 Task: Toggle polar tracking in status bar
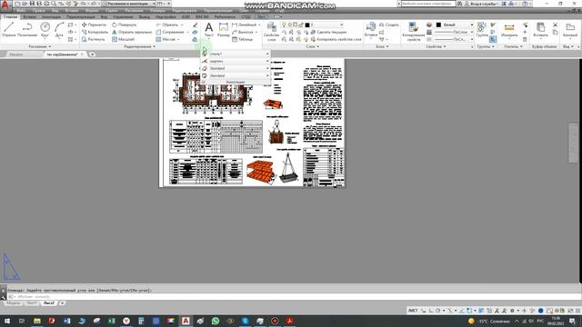(x=438, y=311)
